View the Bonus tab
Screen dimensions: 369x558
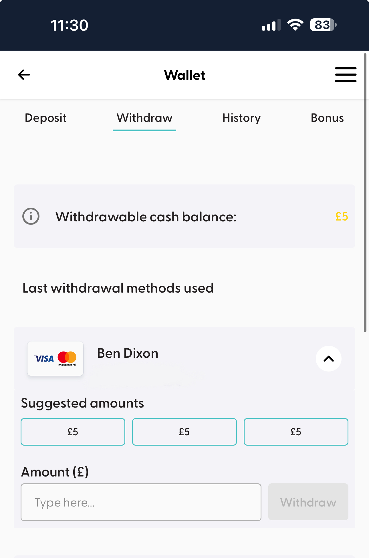pos(327,118)
